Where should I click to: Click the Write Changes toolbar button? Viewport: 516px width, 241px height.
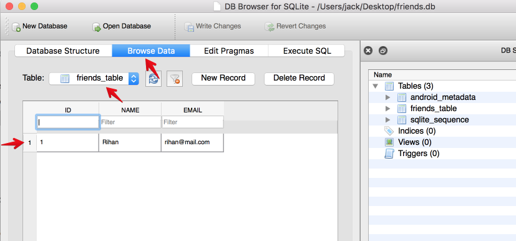213,26
